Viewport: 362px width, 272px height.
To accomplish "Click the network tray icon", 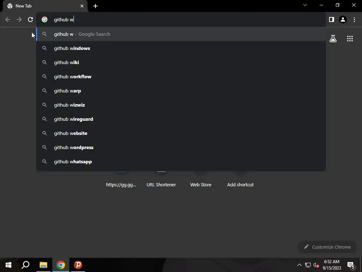I will coord(308,265).
